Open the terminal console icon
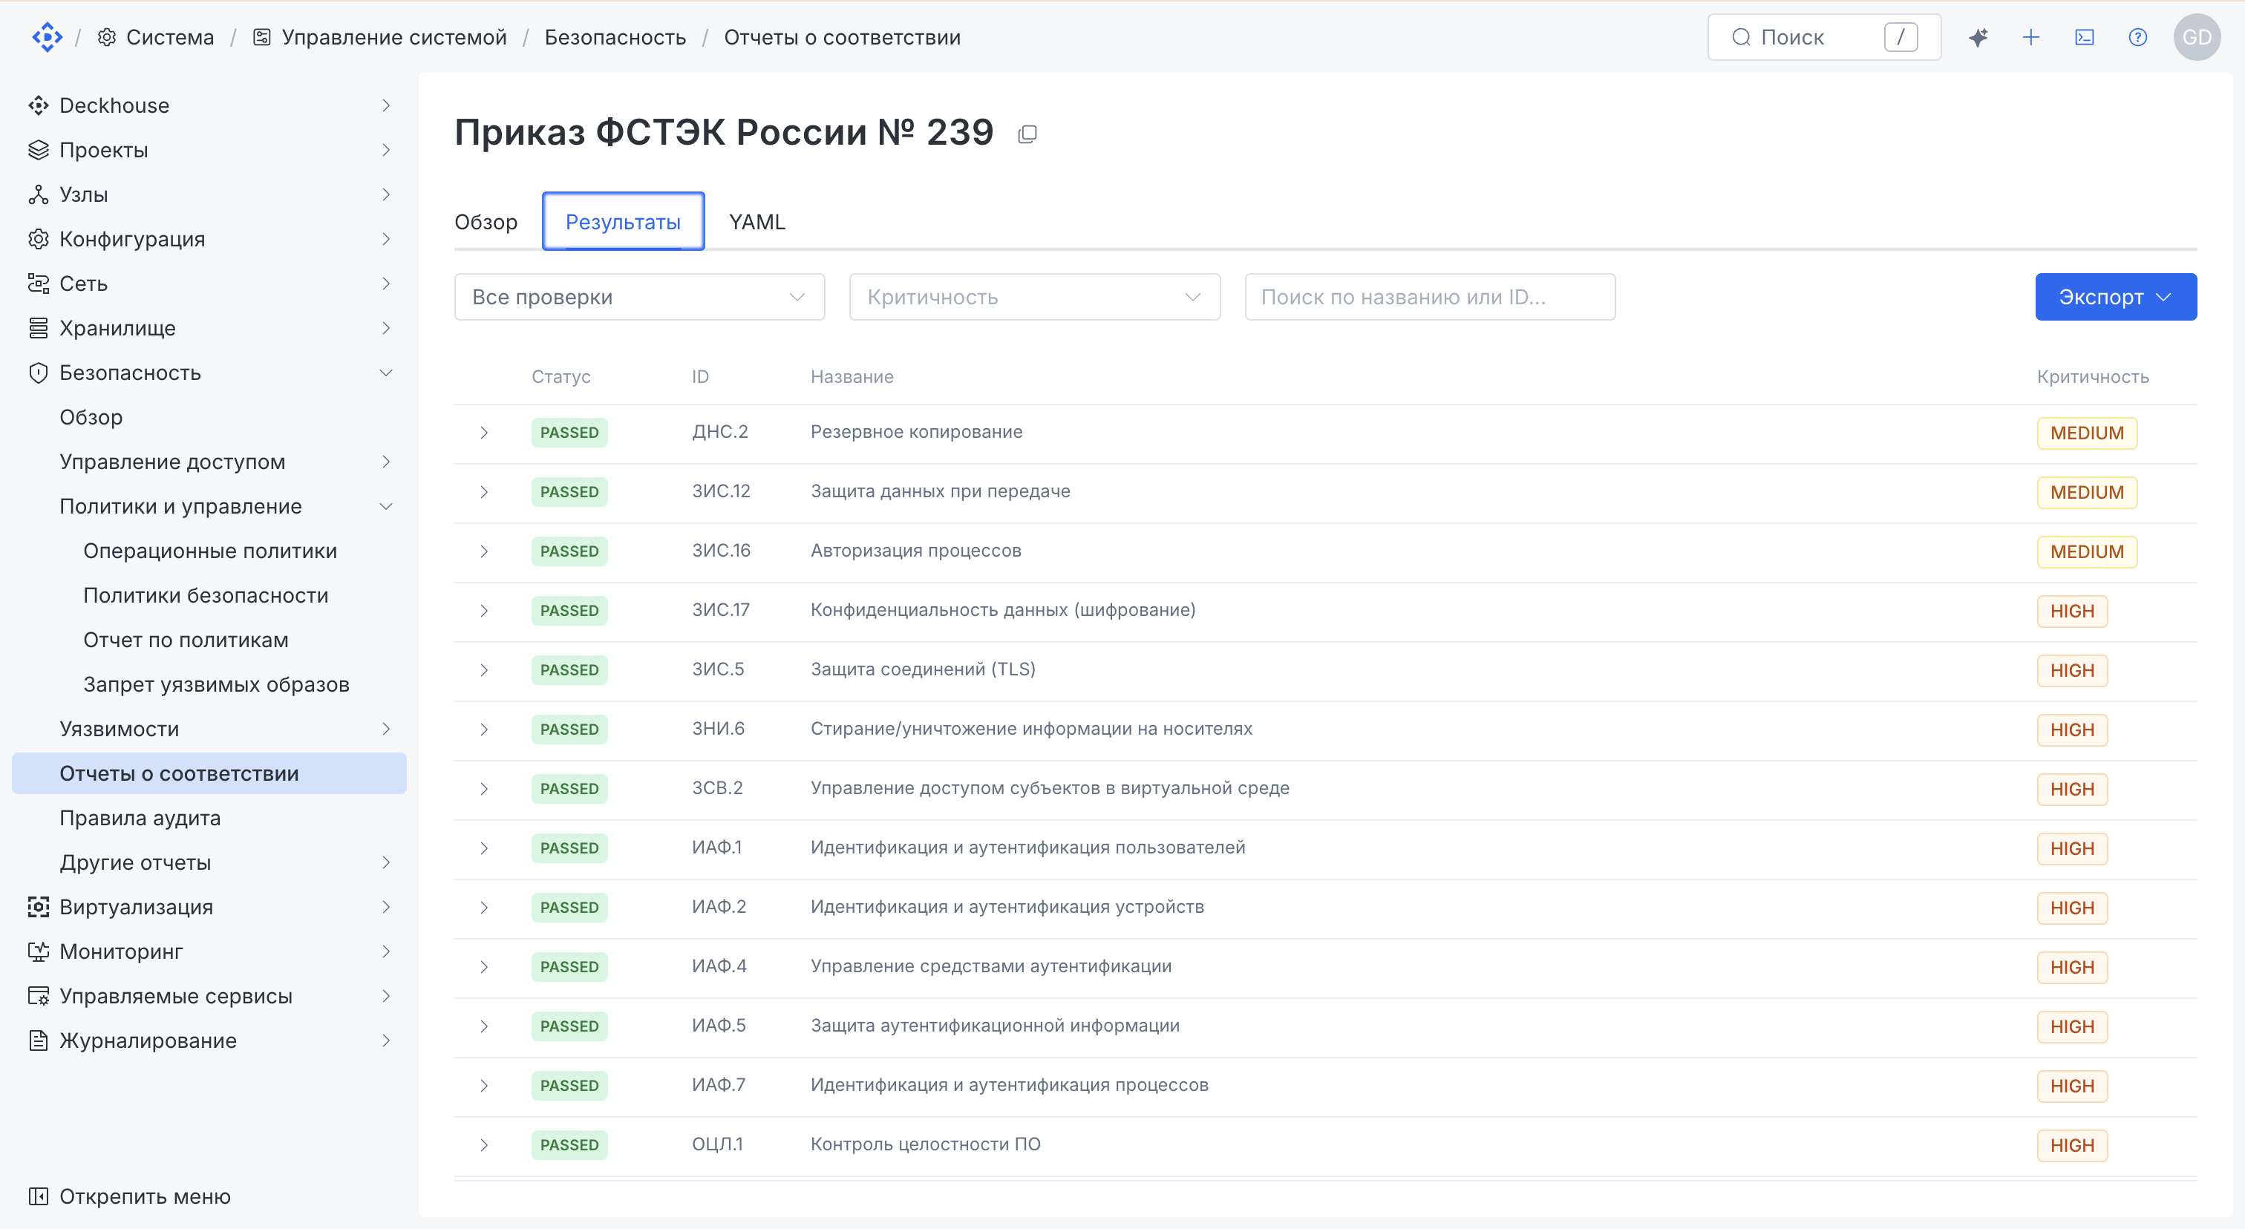 tap(2084, 37)
